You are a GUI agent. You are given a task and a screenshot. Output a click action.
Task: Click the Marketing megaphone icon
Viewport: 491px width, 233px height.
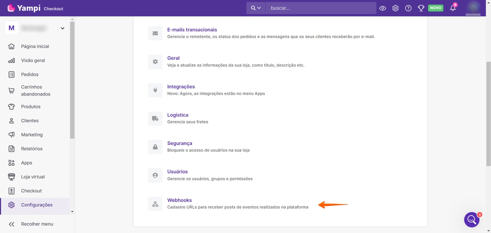tap(11, 134)
